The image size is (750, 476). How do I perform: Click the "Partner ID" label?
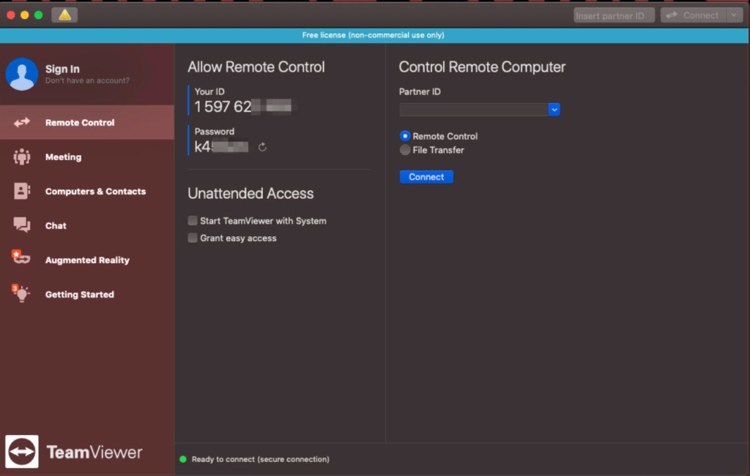click(420, 91)
